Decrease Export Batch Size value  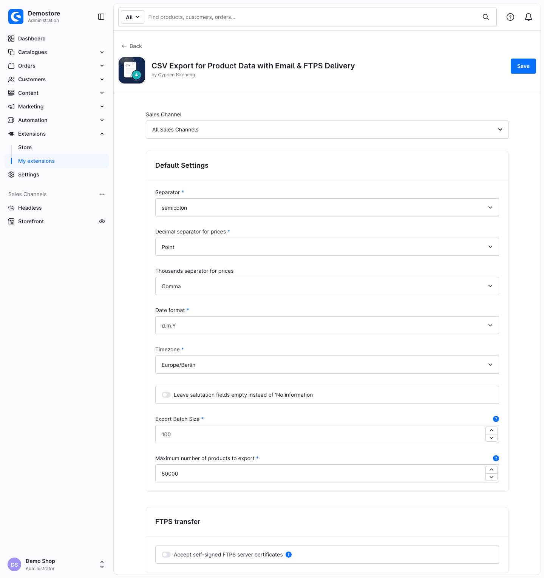pos(491,438)
